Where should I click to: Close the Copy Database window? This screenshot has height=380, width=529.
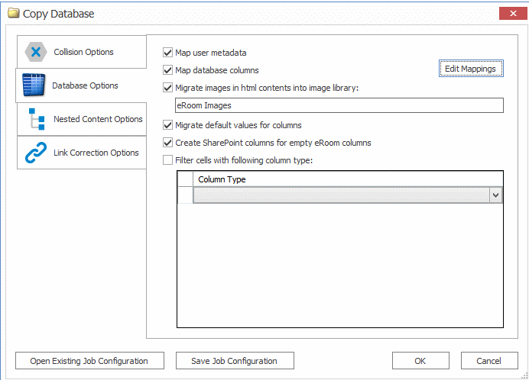(513, 13)
